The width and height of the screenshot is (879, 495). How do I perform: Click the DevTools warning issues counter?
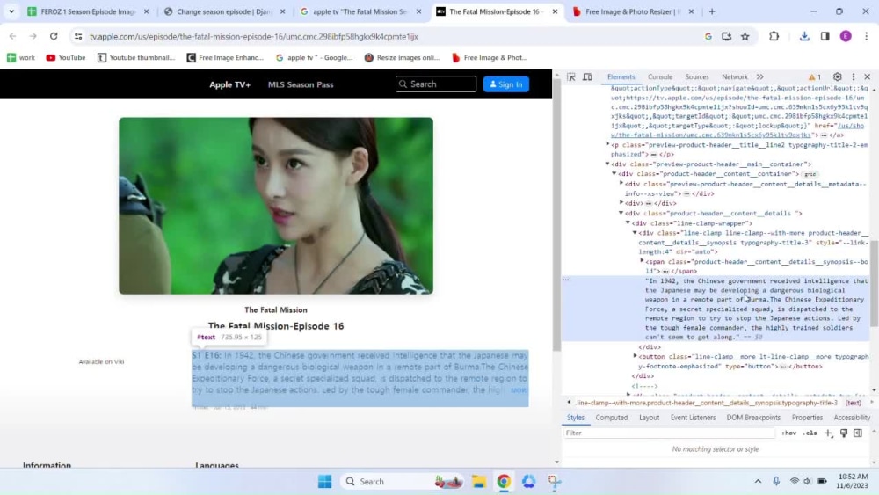(x=815, y=76)
